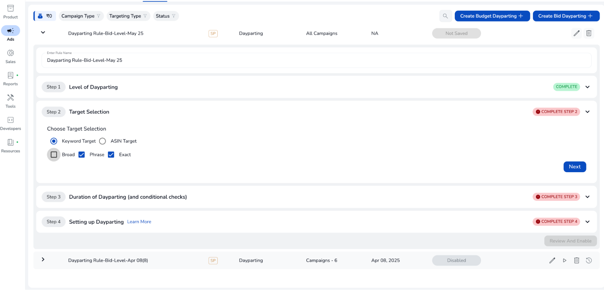Click the All Campaigns cell
Viewport: 604px width, 290px height.
click(321, 33)
